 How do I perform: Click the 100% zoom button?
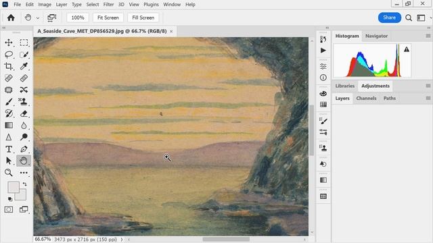click(78, 18)
